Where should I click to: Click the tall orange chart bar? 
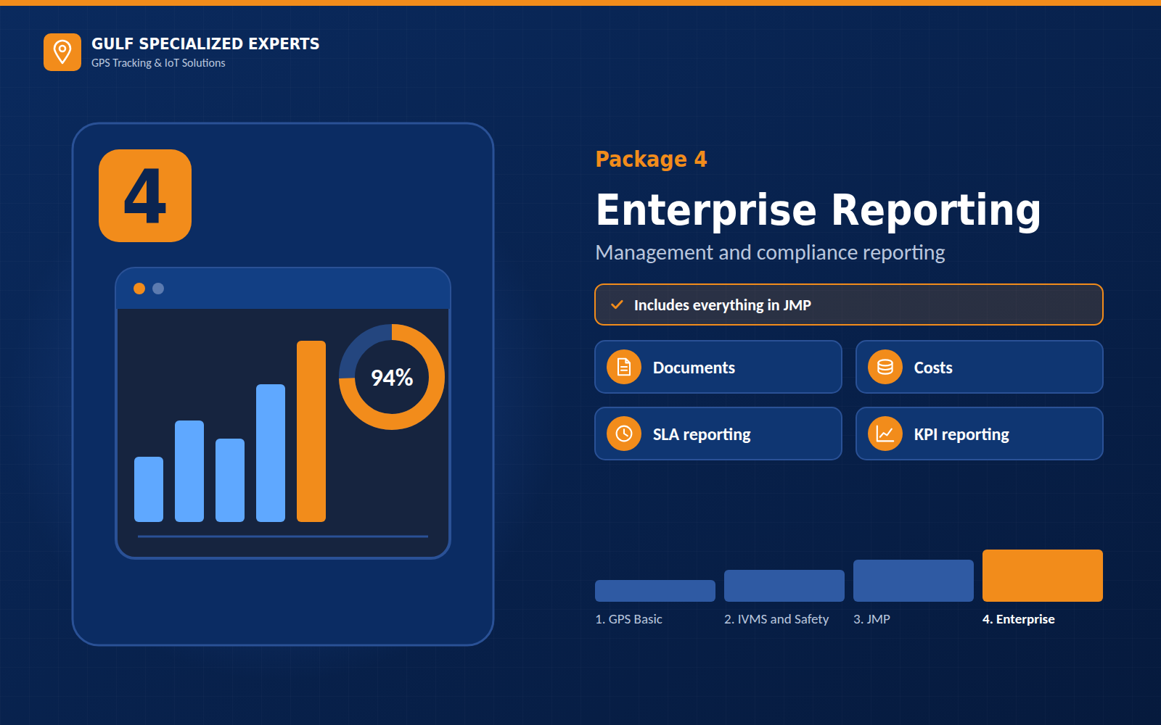click(311, 431)
